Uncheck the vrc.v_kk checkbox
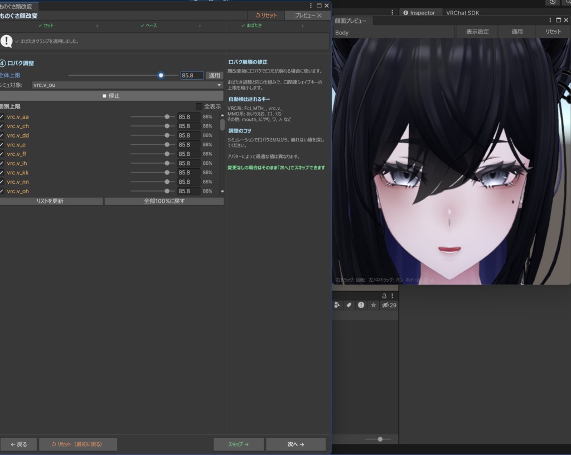Image resolution: width=571 pixels, height=455 pixels. point(2,173)
